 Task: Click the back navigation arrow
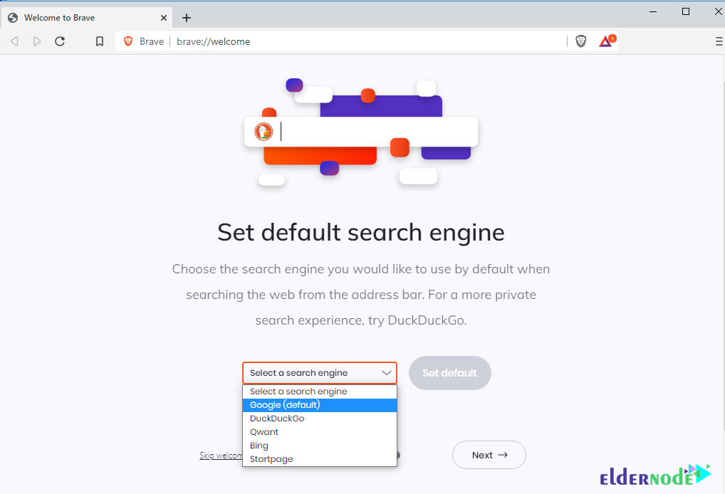[15, 41]
